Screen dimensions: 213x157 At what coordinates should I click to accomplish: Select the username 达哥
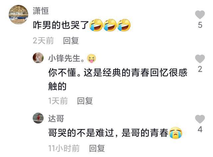[56, 118]
